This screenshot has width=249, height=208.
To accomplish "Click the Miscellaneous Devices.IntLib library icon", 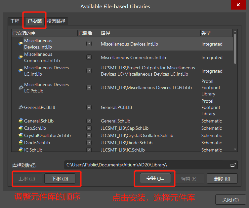I will pos(21,44).
